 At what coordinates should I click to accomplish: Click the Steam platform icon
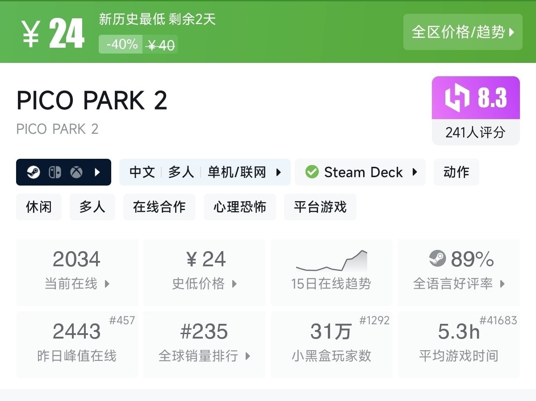point(33,172)
